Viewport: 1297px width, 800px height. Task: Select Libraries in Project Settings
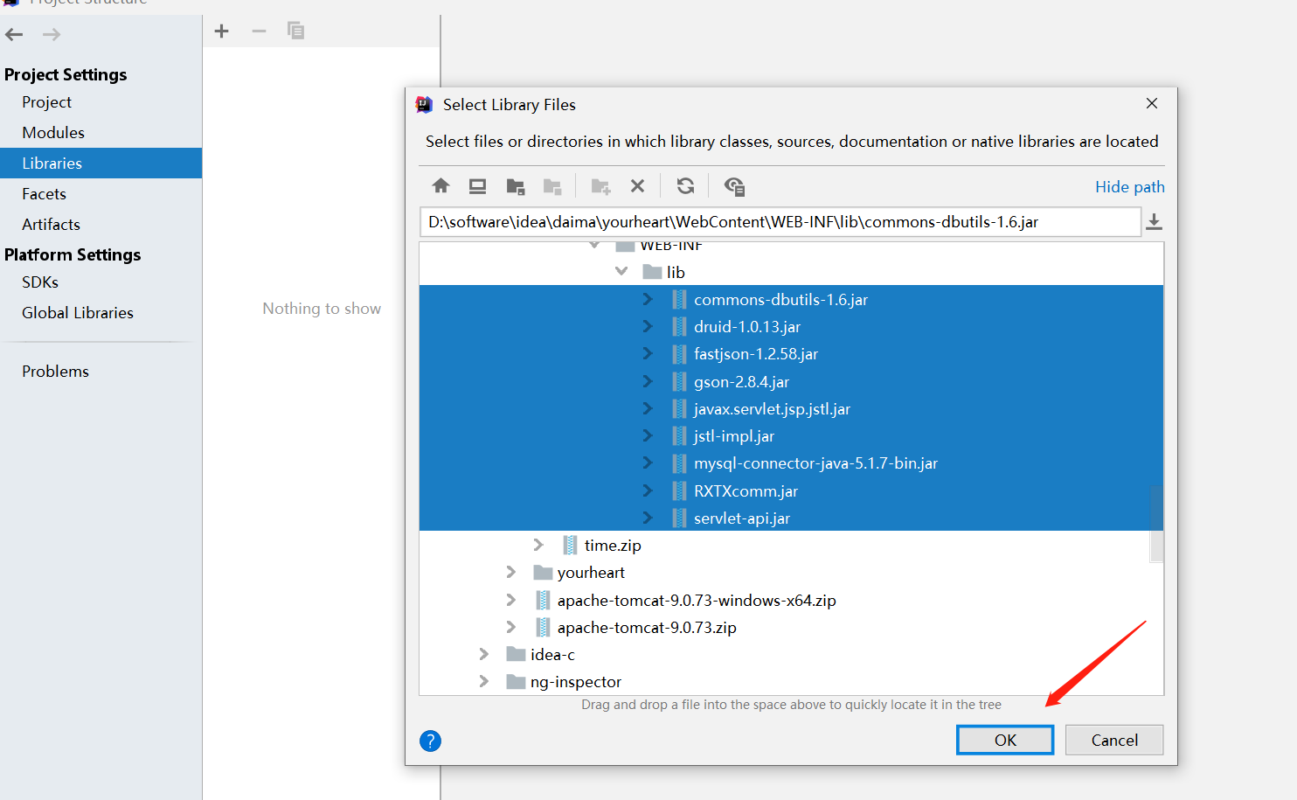point(101,163)
